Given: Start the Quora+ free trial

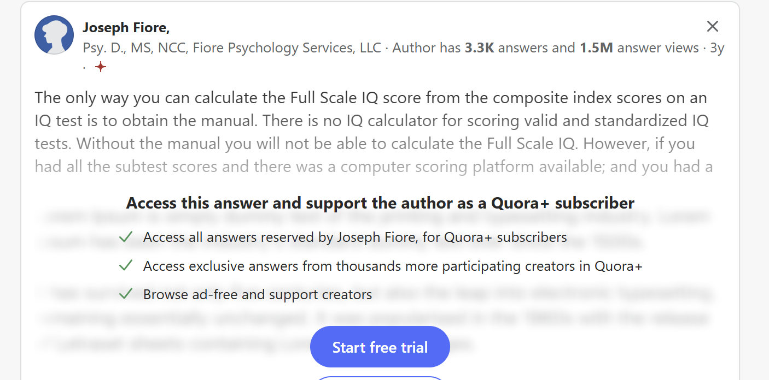Looking at the screenshot, I should pos(380,347).
